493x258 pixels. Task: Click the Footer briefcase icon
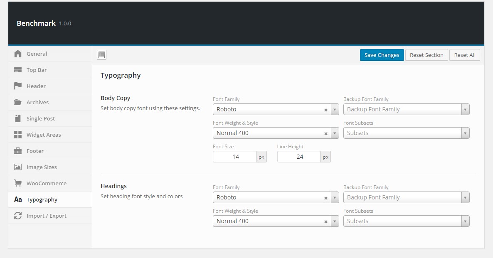[18, 151]
